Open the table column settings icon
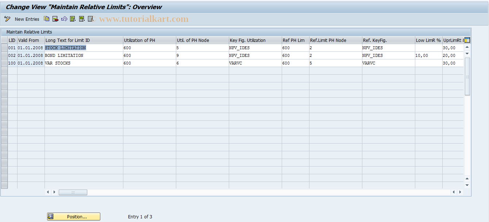The height and width of the screenshot is (222, 489). tap(467, 40)
